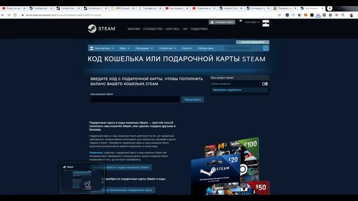The image size is (358, 201).
Task: Close the 'Перевод с...' tab
Action: (295, 8)
